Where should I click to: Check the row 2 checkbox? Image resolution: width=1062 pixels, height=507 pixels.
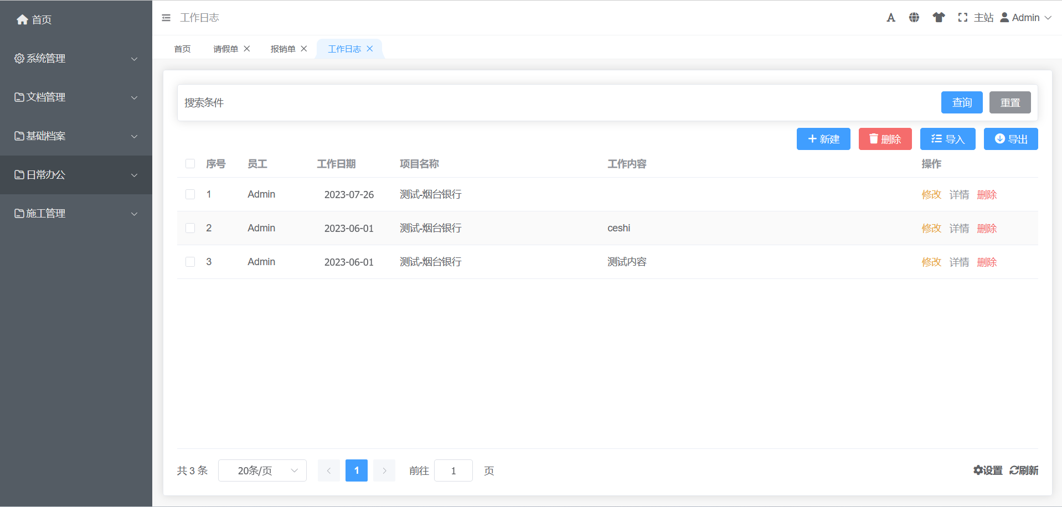click(x=190, y=228)
